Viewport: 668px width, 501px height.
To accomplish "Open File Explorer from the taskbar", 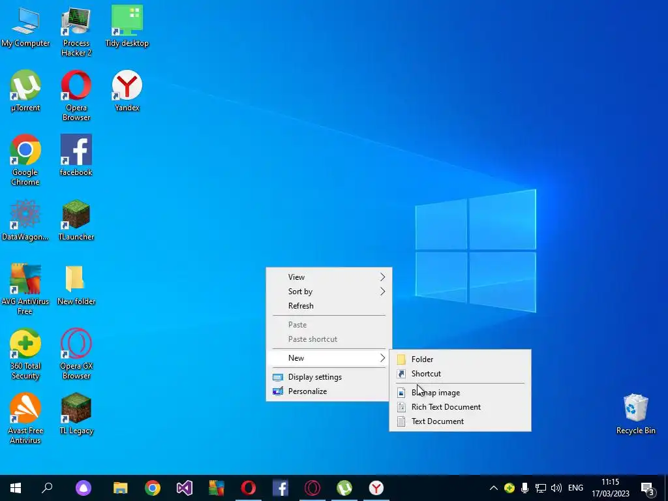I will (x=120, y=488).
